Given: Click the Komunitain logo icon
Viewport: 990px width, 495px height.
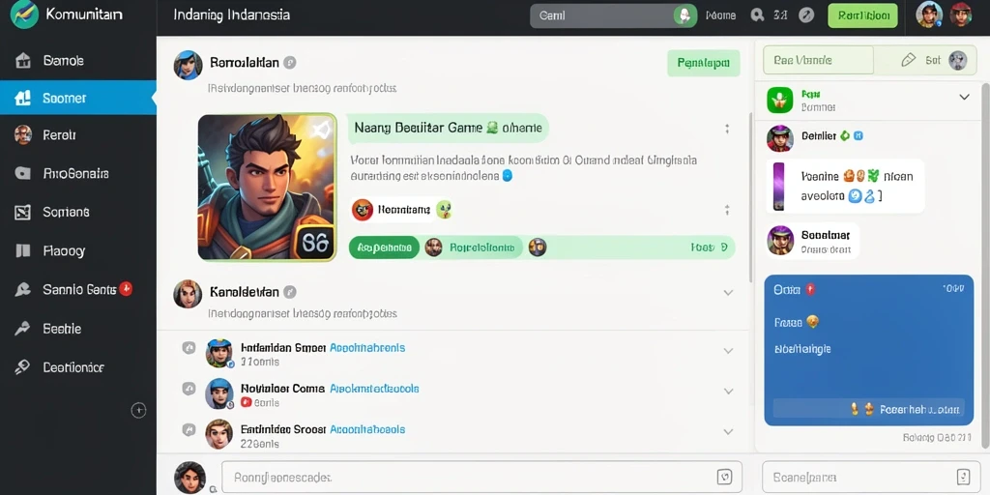Looking at the screenshot, I should click(24, 14).
